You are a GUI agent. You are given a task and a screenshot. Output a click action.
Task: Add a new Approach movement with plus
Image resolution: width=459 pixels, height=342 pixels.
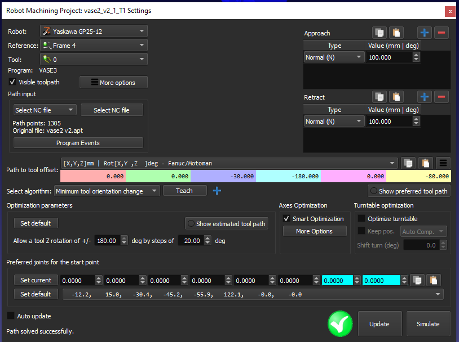(x=424, y=33)
